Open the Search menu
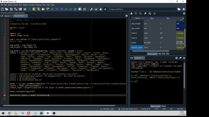 coord(10,5)
